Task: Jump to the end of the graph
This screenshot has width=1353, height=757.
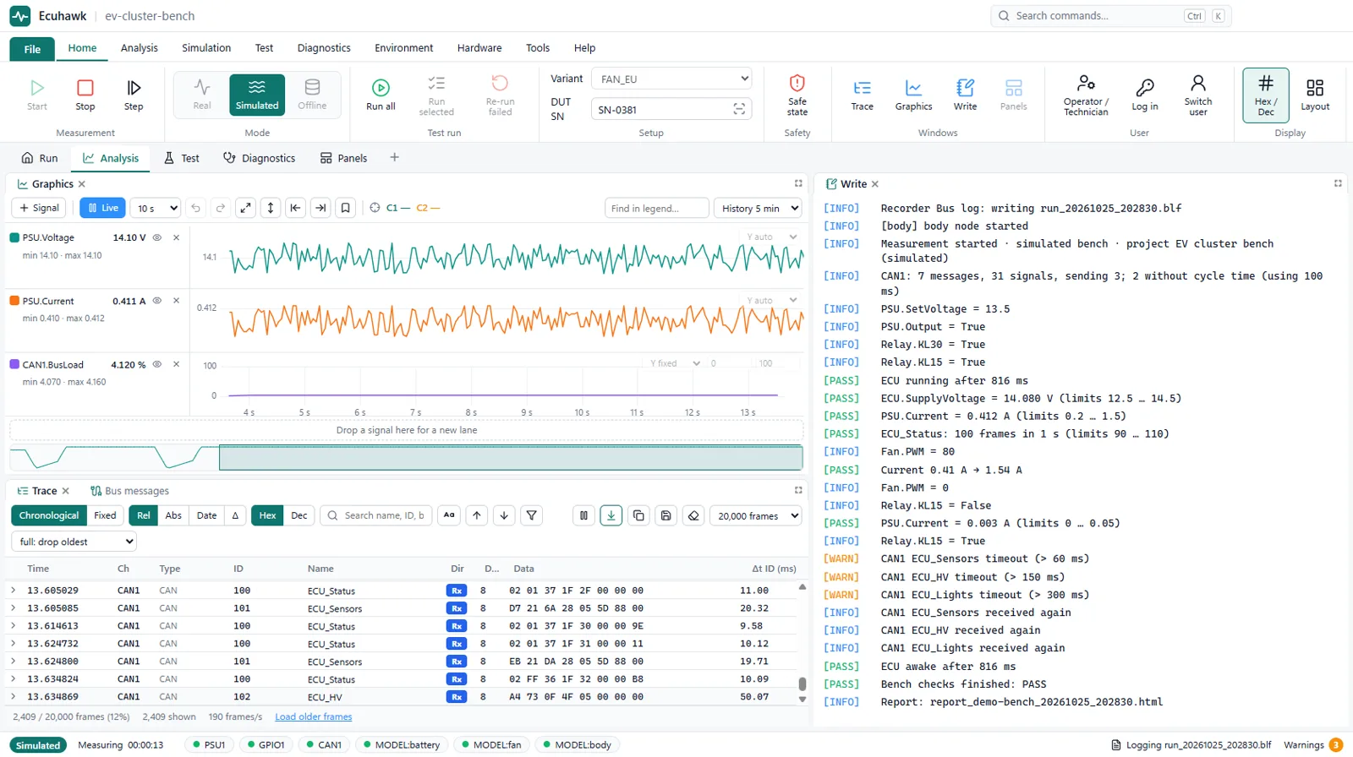Action: [320, 208]
